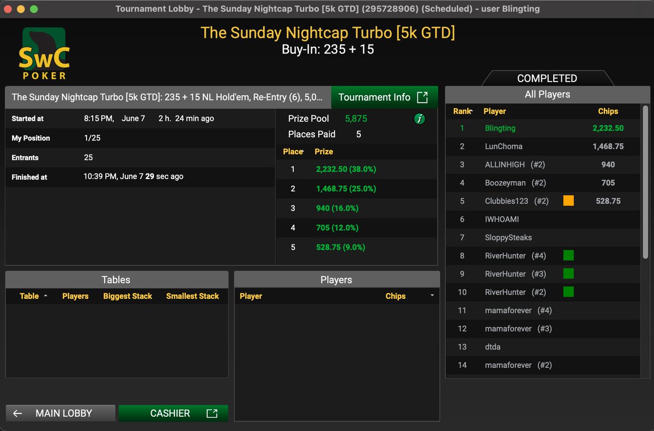Image resolution: width=654 pixels, height=431 pixels.
Task: Select mamaforever (#3) player row
Action: (543, 329)
